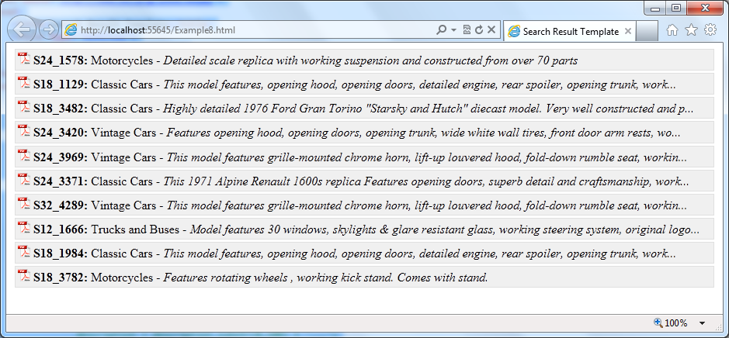This screenshot has height=338, width=729.
Task: Click the search magnifier in address bar
Action: point(442,31)
